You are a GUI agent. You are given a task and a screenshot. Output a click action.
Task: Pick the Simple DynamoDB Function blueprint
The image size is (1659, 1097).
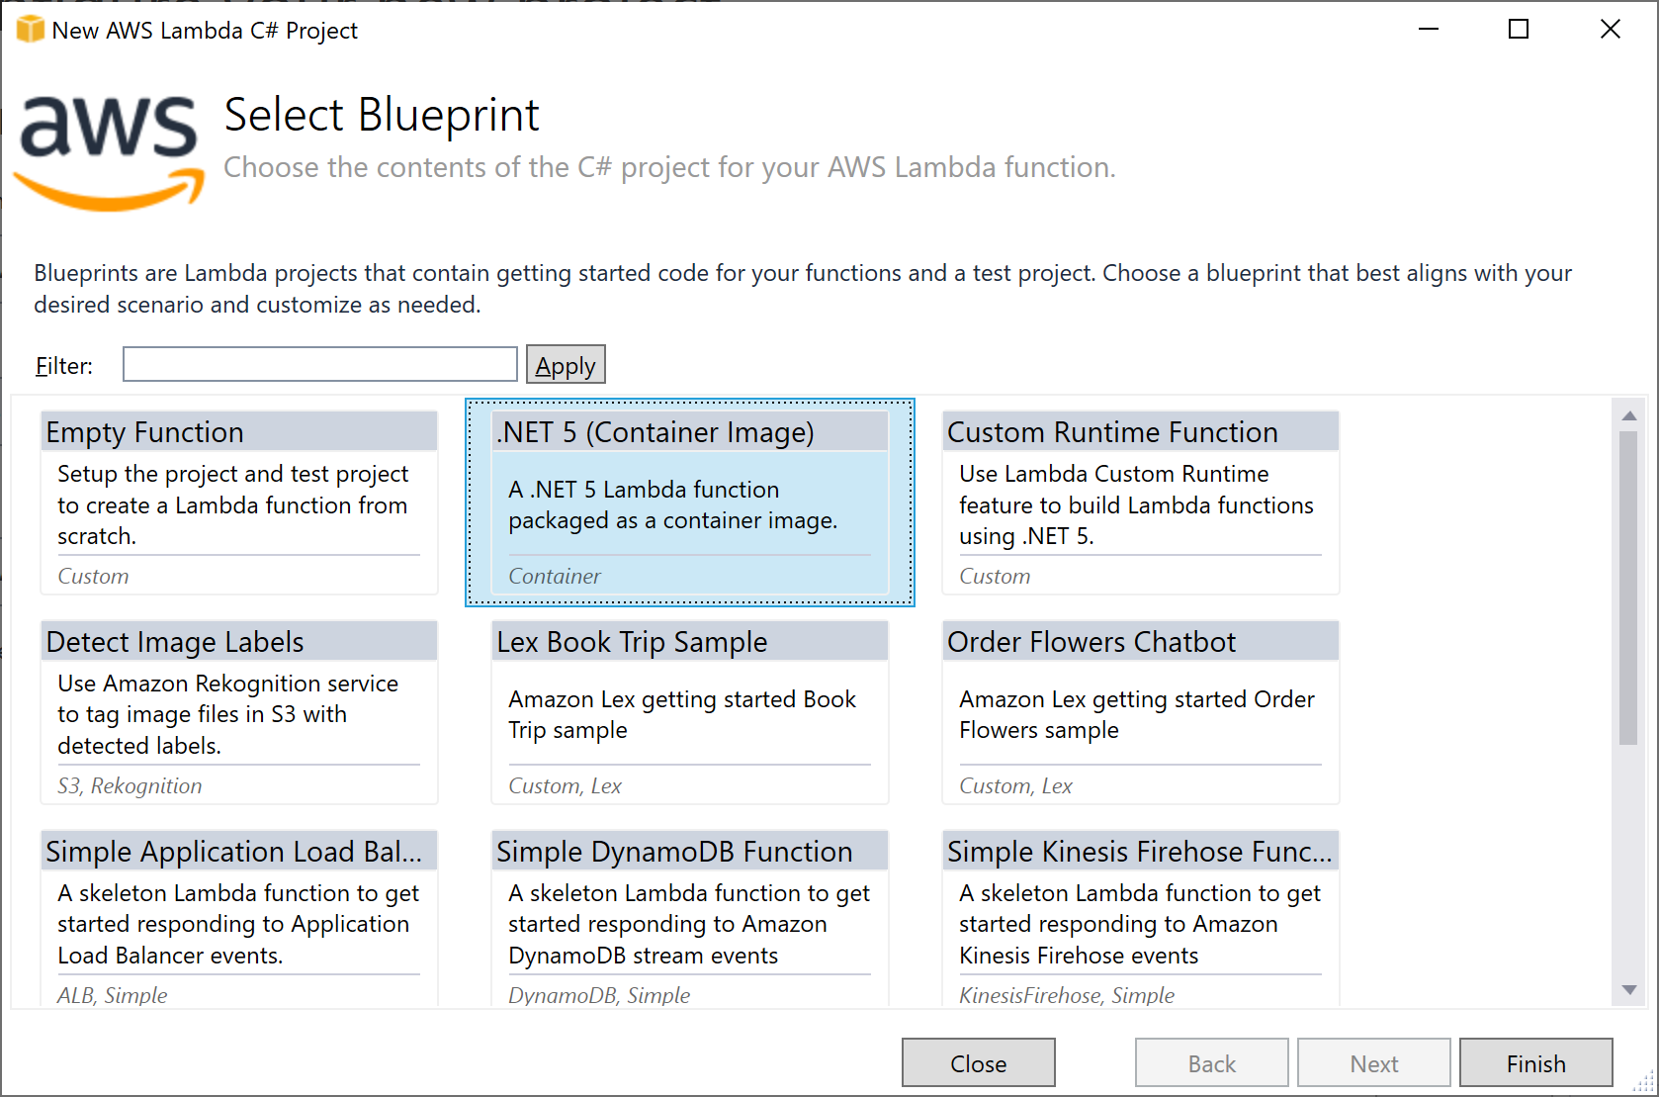coord(690,919)
